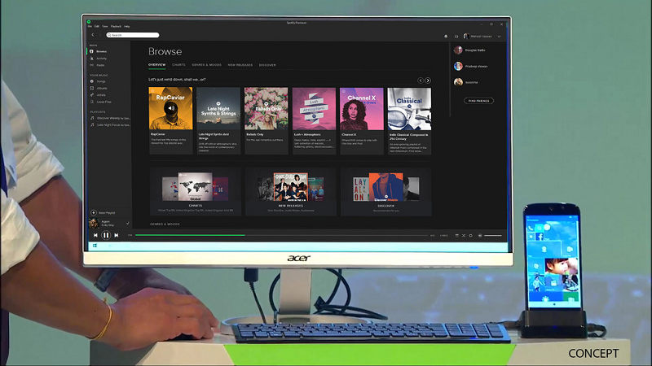Screen dimensions: 652x366
Task: Click the New Playlist plus icon
Action: pyautogui.click(x=94, y=212)
